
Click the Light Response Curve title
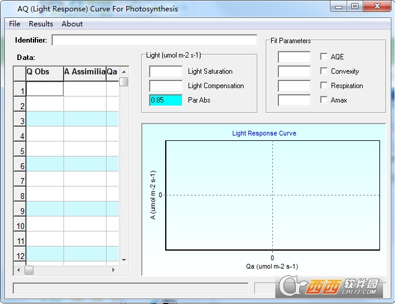click(264, 133)
